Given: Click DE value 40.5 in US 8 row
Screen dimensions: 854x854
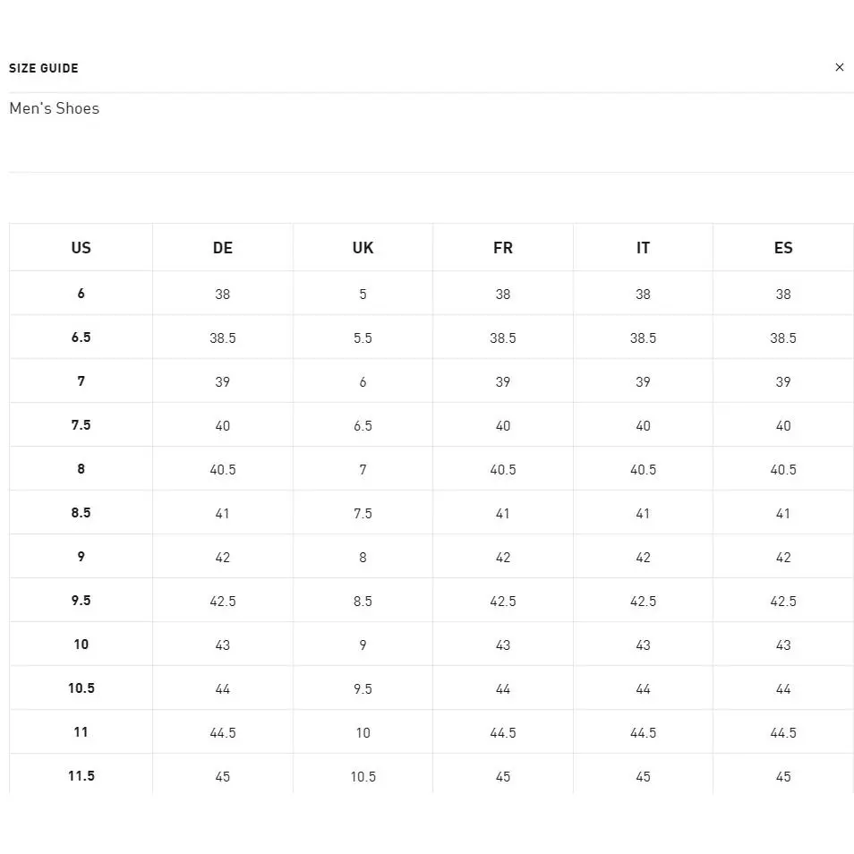Looking at the screenshot, I should 223,470.
